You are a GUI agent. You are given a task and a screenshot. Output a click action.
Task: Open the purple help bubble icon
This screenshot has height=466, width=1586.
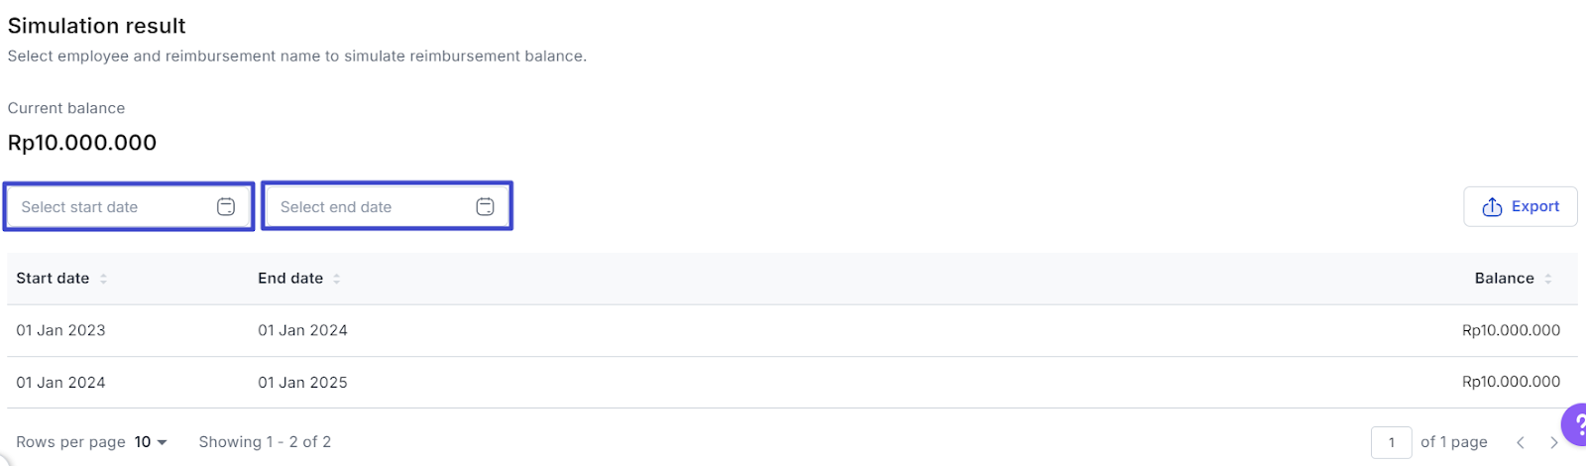(1574, 424)
